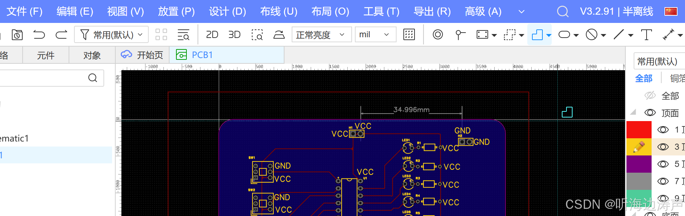685x216 pixels.
Task: Click the search magnifier in the menu bar
Action: [x=563, y=11]
